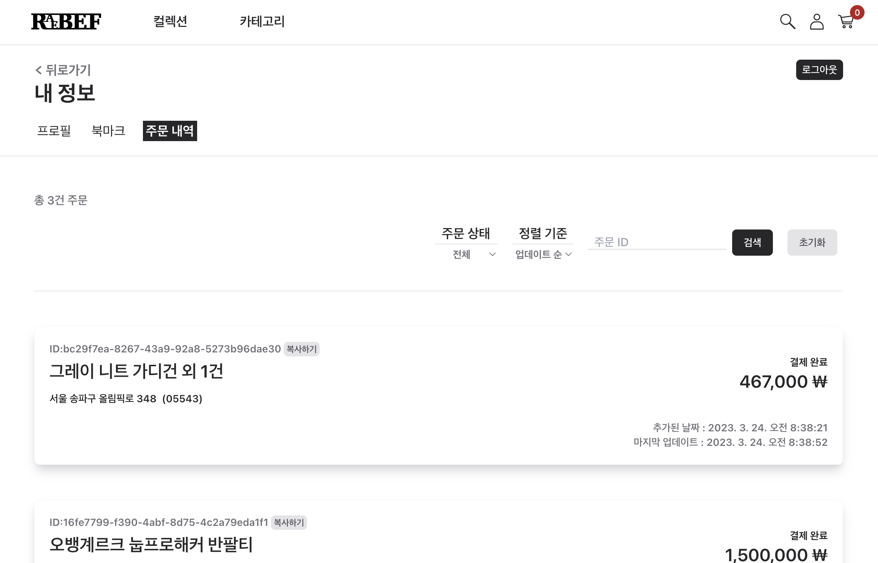Click the red cart count badge

tap(857, 13)
